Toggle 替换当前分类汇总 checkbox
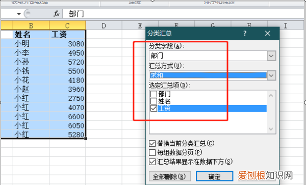Viewport: 306px width, 185px height. (152, 144)
